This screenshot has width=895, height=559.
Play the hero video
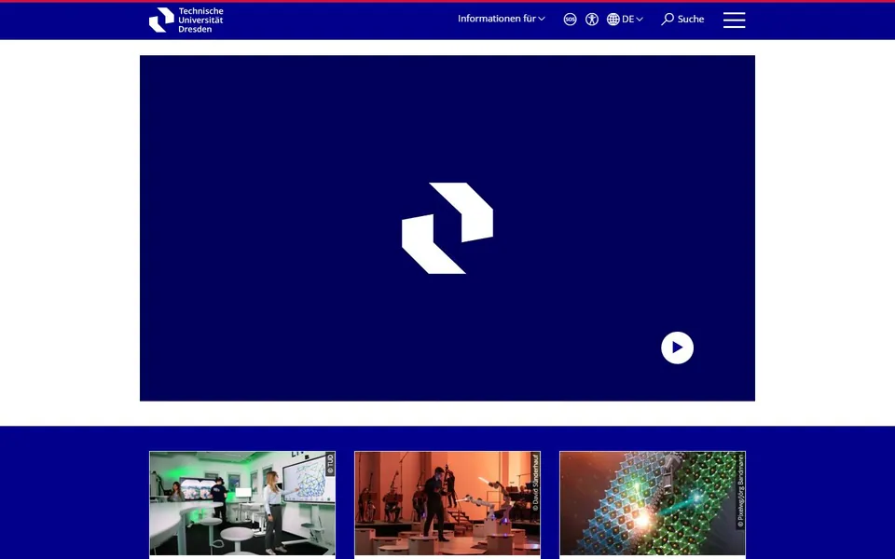[677, 348]
